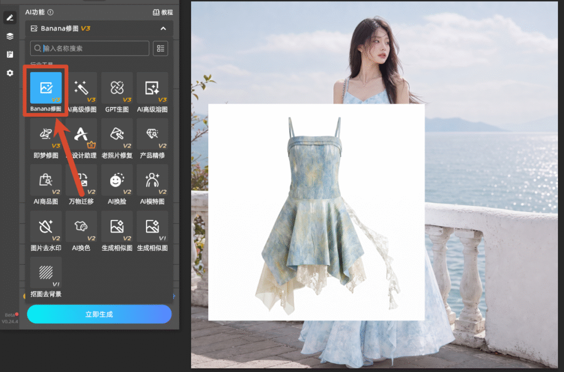
Task: Click the AI功能 panel title
Action: coord(35,12)
